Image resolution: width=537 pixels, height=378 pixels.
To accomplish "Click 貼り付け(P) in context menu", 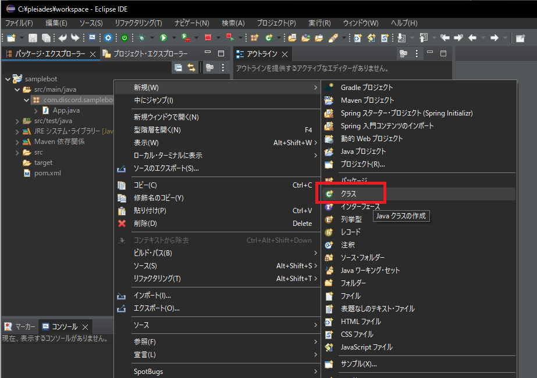I will pos(217,211).
